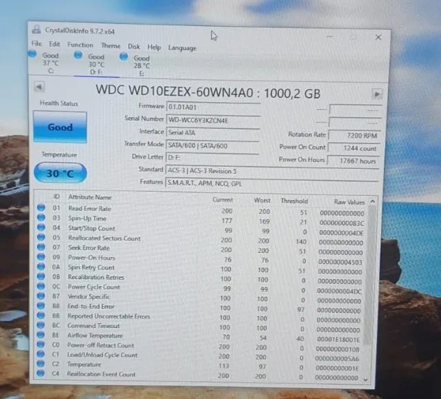Viewport: 441px width, 399px height.
Task: Click the status dot for End-to-End Error
Action: [x=41, y=305]
